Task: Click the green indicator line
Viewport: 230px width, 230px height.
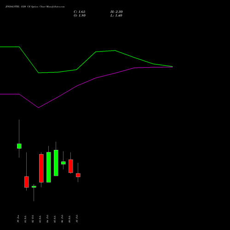Action: 86,61
